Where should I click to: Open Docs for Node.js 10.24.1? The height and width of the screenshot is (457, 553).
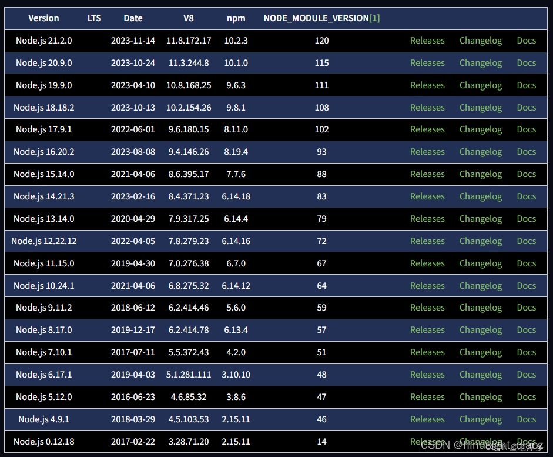526,285
